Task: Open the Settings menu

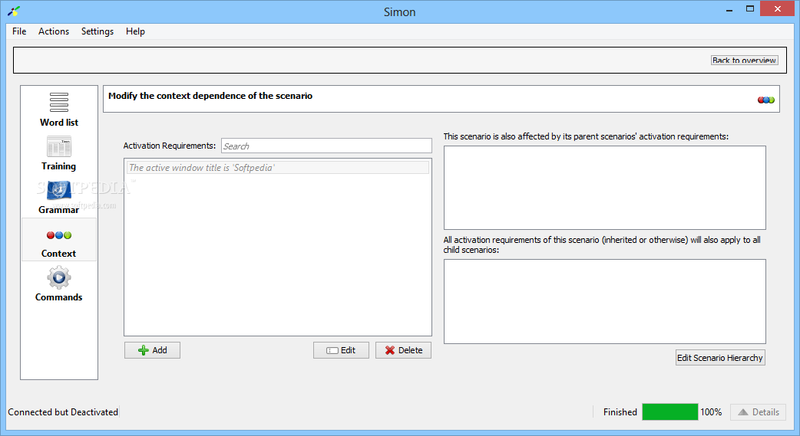Action: pos(98,31)
